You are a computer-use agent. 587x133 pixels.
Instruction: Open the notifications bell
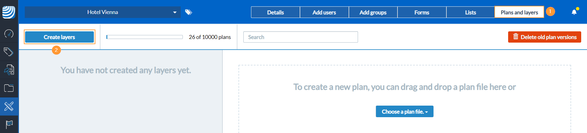click(x=574, y=12)
